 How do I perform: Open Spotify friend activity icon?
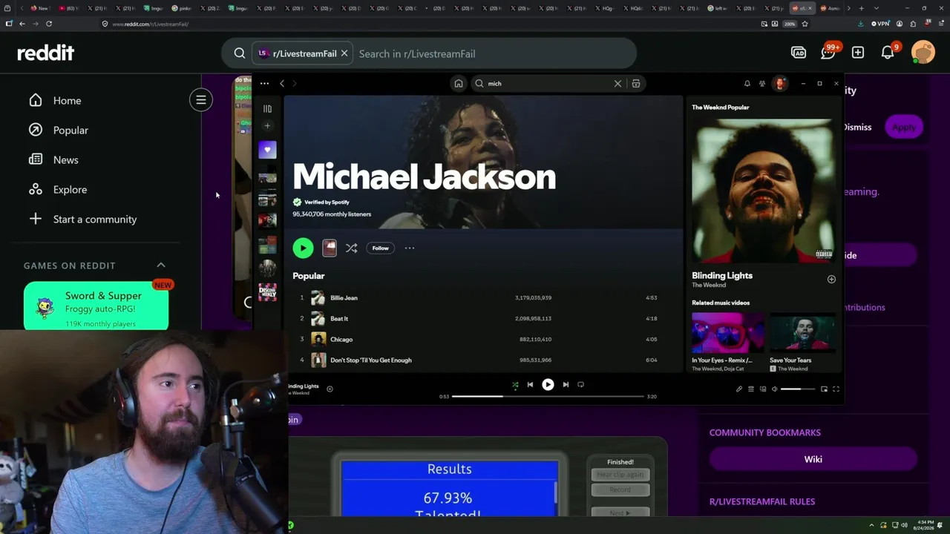(x=762, y=84)
